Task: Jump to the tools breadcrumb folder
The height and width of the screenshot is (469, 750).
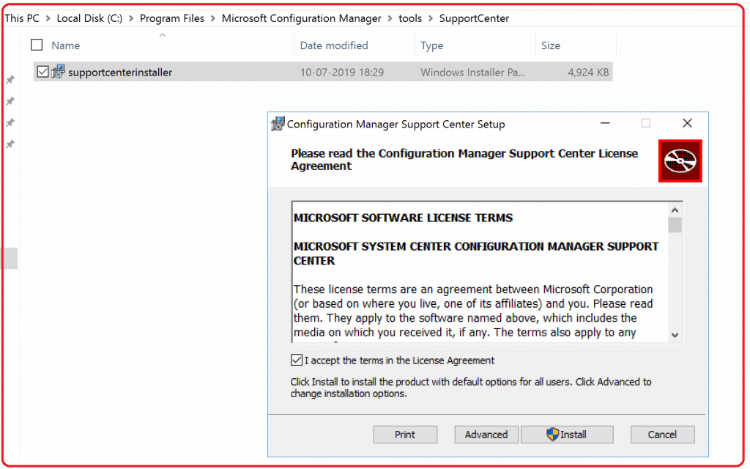Action: pyautogui.click(x=410, y=18)
